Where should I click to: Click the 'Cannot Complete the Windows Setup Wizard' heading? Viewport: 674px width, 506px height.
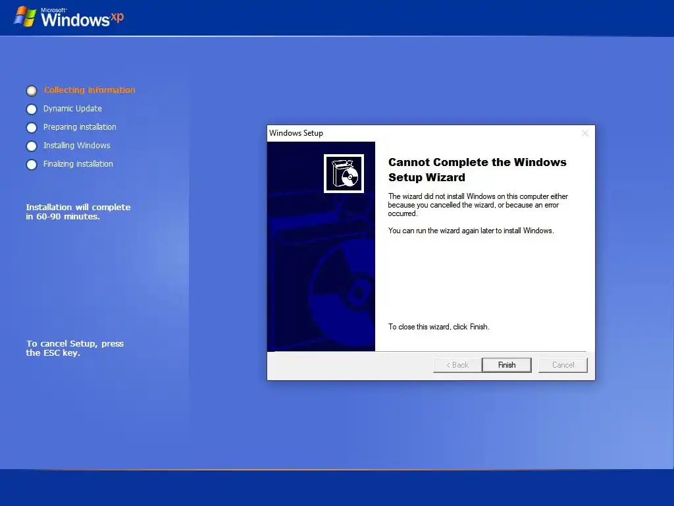[x=477, y=169]
